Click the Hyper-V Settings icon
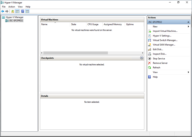 (x=149, y=36)
